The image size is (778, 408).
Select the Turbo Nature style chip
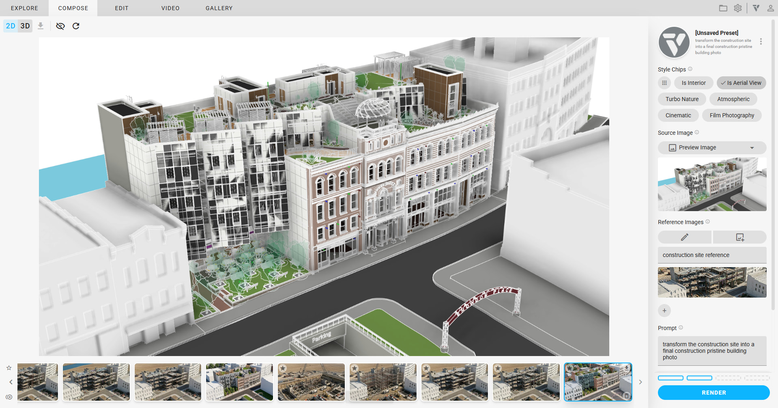[x=682, y=99]
